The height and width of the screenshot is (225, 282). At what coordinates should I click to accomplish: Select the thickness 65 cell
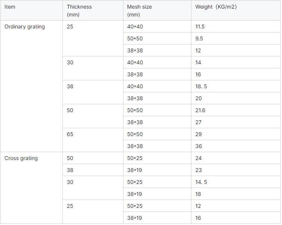click(x=70, y=134)
